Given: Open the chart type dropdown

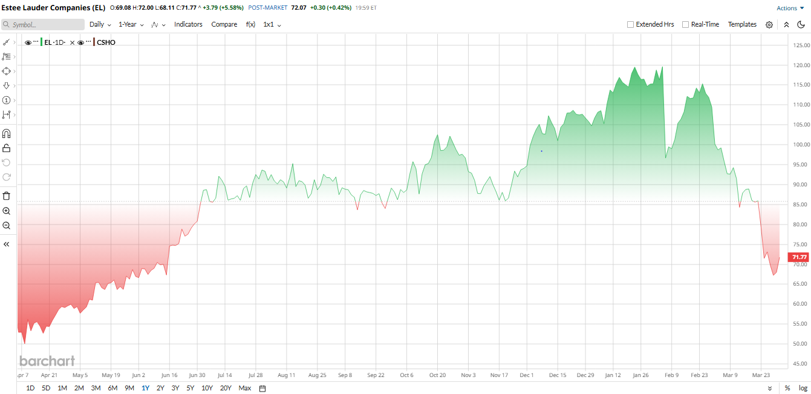Looking at the screenshot, I should pos(158,24).
